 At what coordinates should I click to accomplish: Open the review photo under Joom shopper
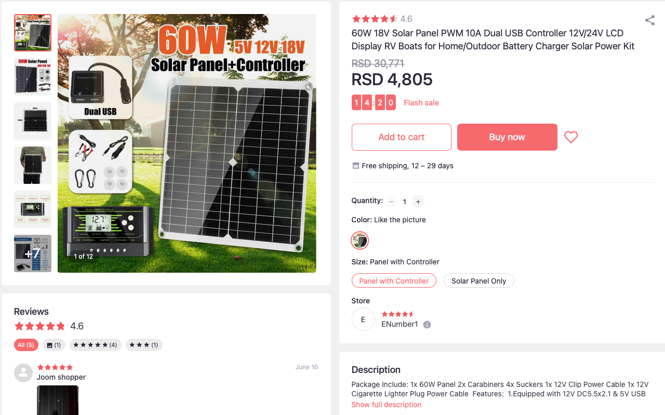tap(58, 400)
